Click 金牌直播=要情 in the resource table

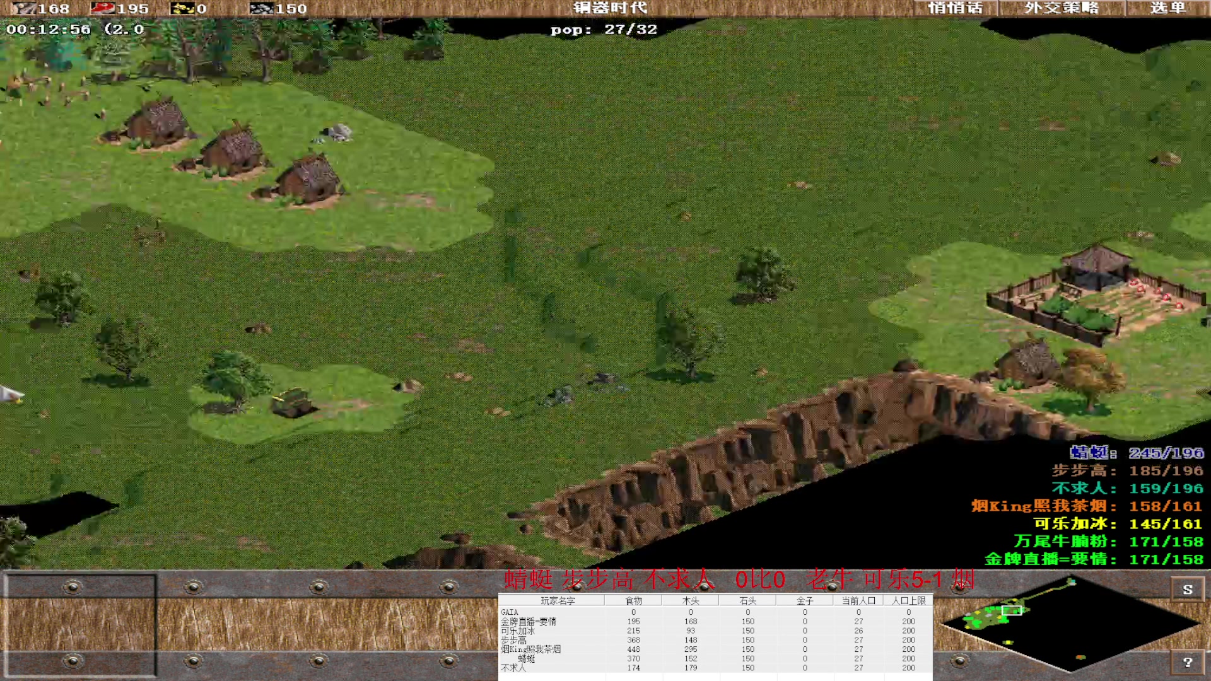click(x=529, y=622)
